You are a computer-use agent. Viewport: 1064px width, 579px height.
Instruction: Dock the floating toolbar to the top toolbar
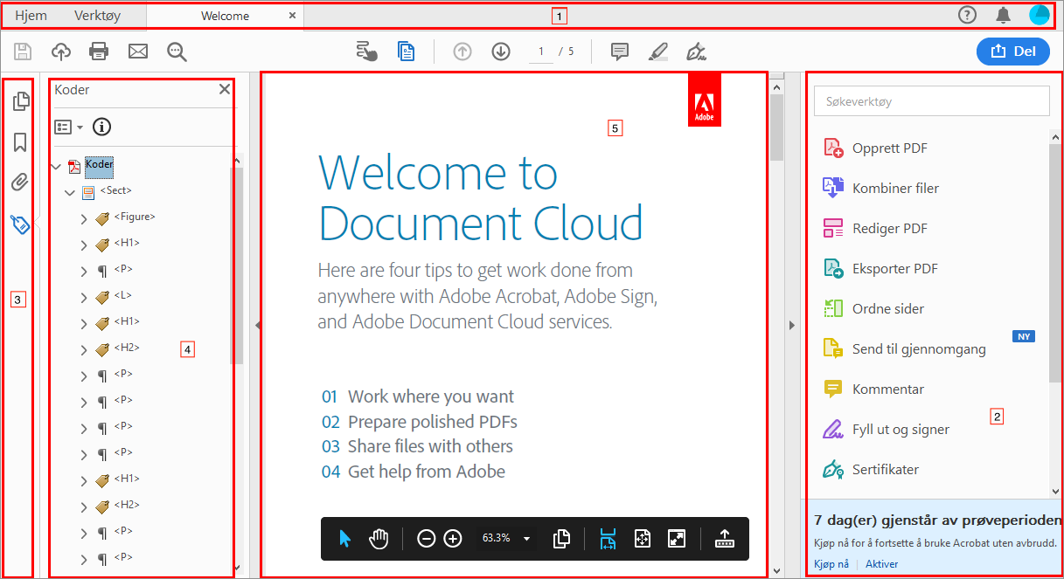pyautogui.click(x=725, y=539)
